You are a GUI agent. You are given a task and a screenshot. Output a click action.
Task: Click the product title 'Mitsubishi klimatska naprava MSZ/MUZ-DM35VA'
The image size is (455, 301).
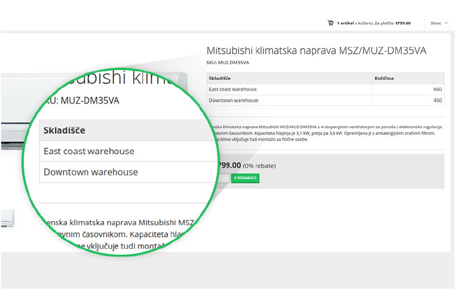[x=316, y=50]
